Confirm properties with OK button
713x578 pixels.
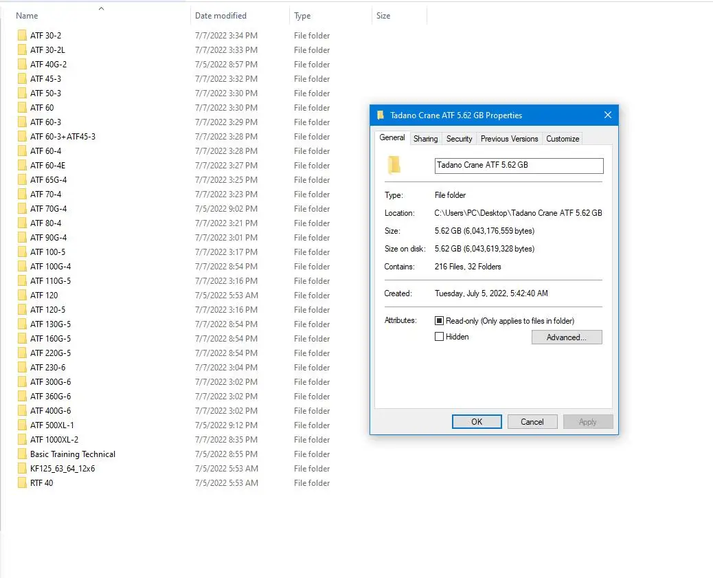[477, 422]
